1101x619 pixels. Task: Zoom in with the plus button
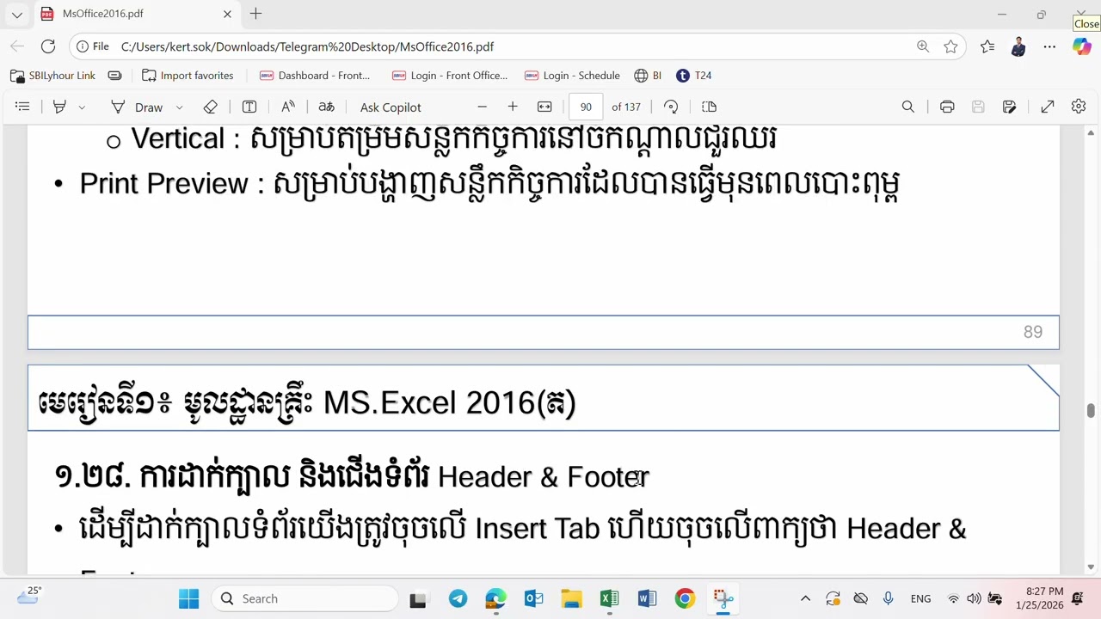coord(513,107)
